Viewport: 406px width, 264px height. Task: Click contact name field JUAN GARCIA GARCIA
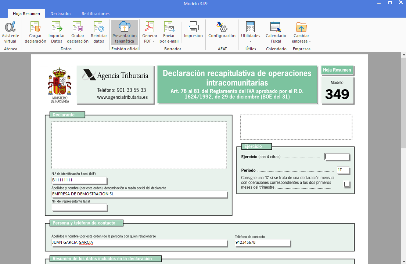click(x=139, y=242)
